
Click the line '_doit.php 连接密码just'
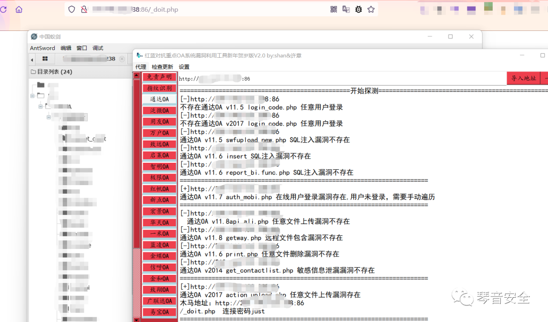point(222,311)
